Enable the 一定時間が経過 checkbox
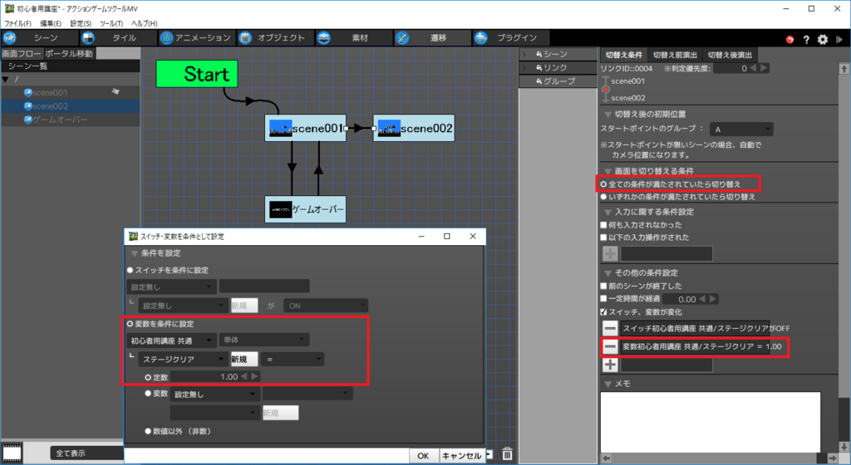This screenshot has height=465, width=851. [x=603, y=299]
